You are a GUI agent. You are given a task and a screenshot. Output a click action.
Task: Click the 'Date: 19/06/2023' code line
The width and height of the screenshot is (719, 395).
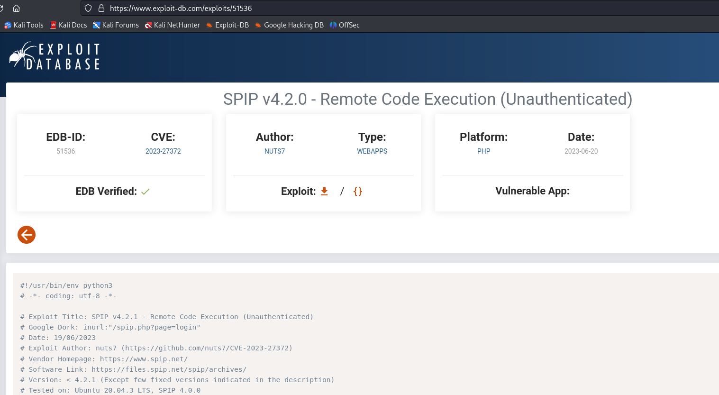click(58, 338)
